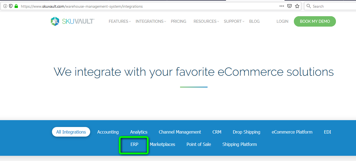
Task: Filter by Marketplaces
Action: tap(162, 144)
